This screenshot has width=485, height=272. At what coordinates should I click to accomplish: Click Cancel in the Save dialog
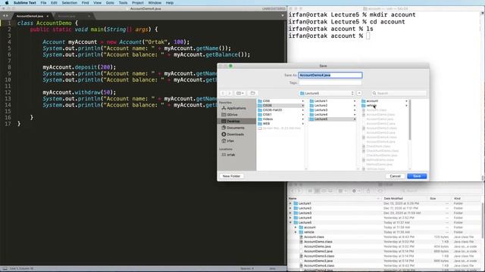click(396, 176)
